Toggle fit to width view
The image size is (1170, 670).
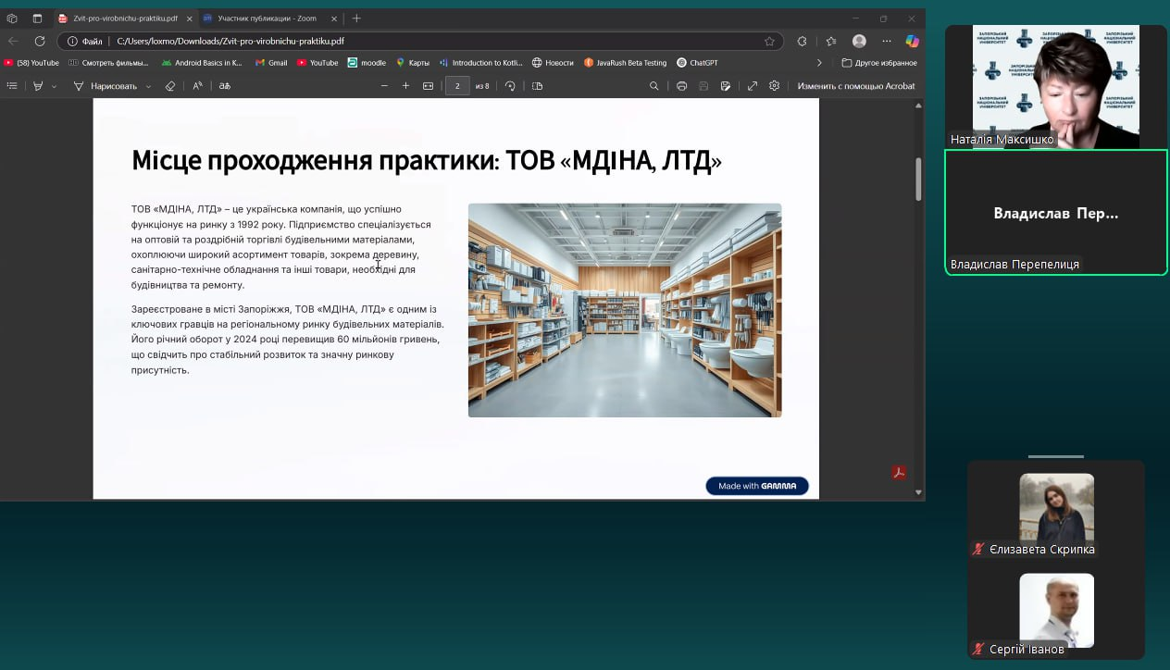pos(428,86)
